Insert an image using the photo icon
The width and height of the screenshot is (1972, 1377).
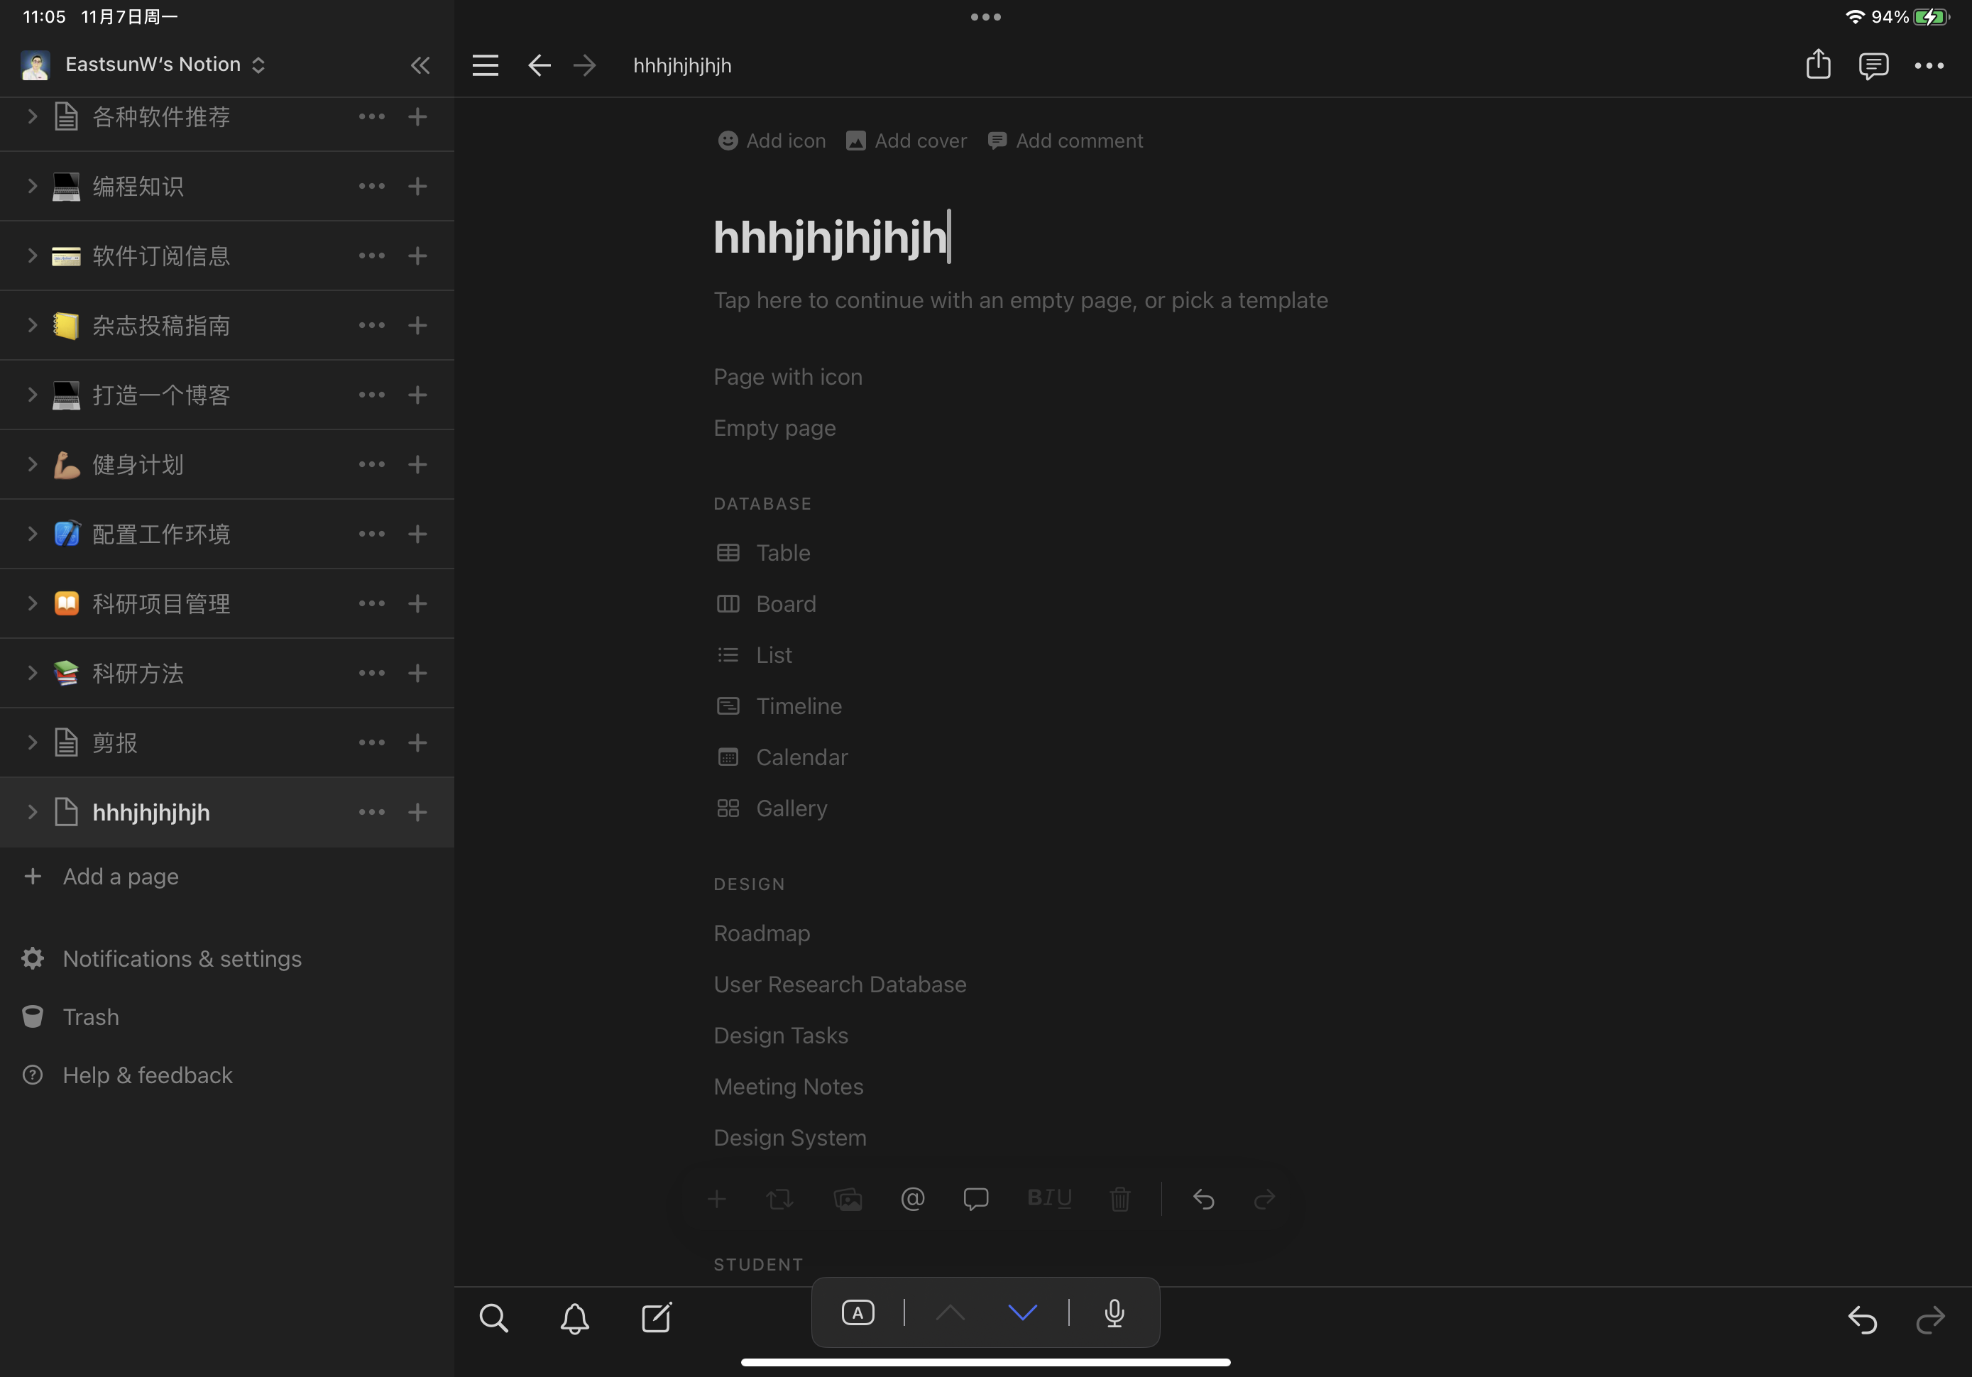click(848, 1199)
